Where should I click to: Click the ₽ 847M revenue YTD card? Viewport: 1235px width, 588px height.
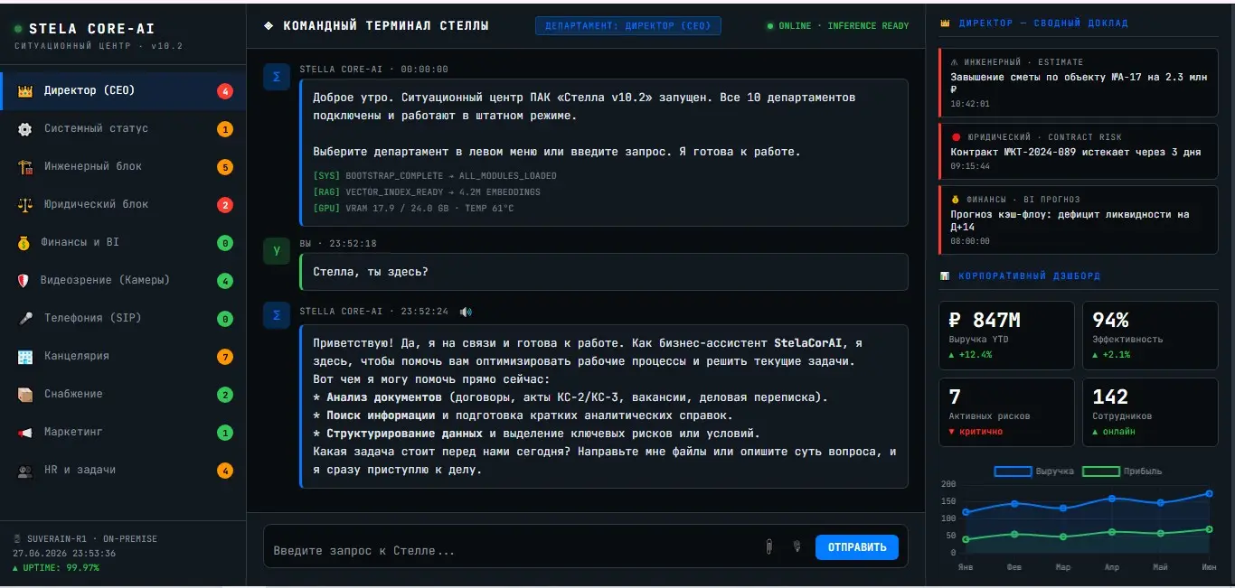click(x=1006, y=335)
